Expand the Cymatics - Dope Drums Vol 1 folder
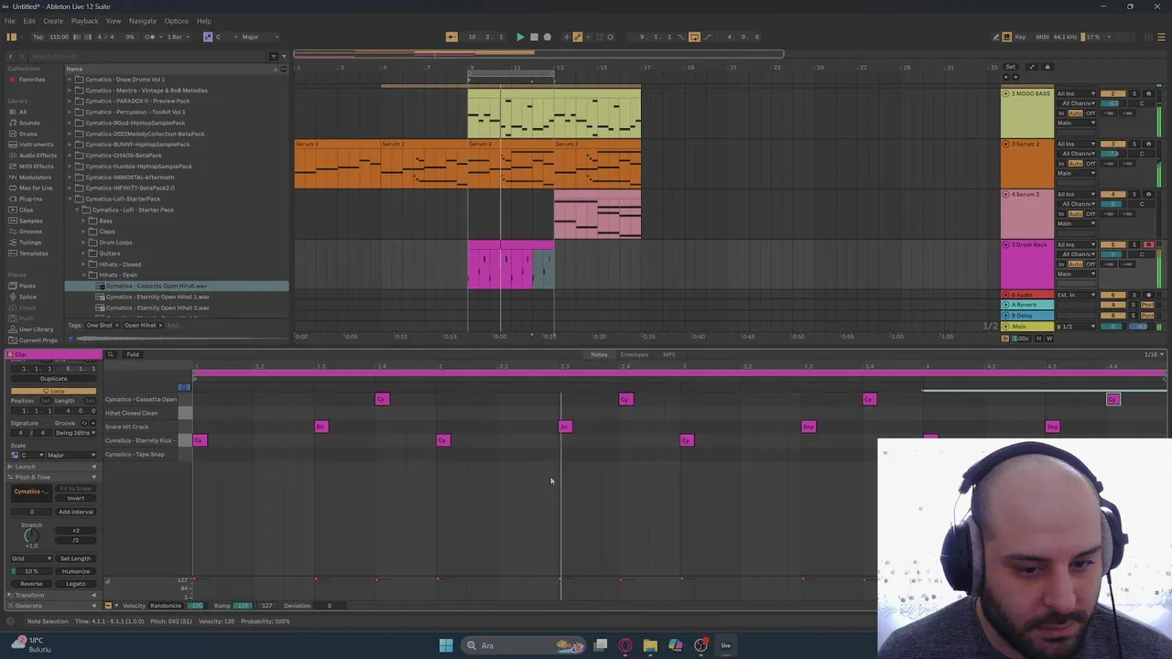The width and height of the screenshot is (1172, 659). tap(71, 80)
